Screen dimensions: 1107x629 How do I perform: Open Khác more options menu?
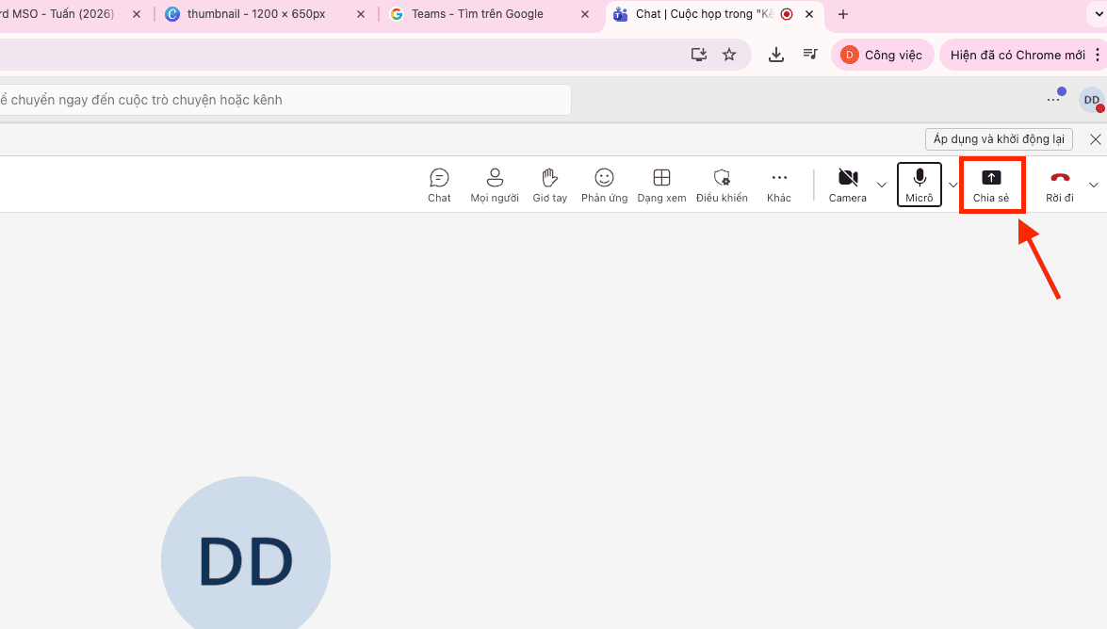(x=778, y=185)
